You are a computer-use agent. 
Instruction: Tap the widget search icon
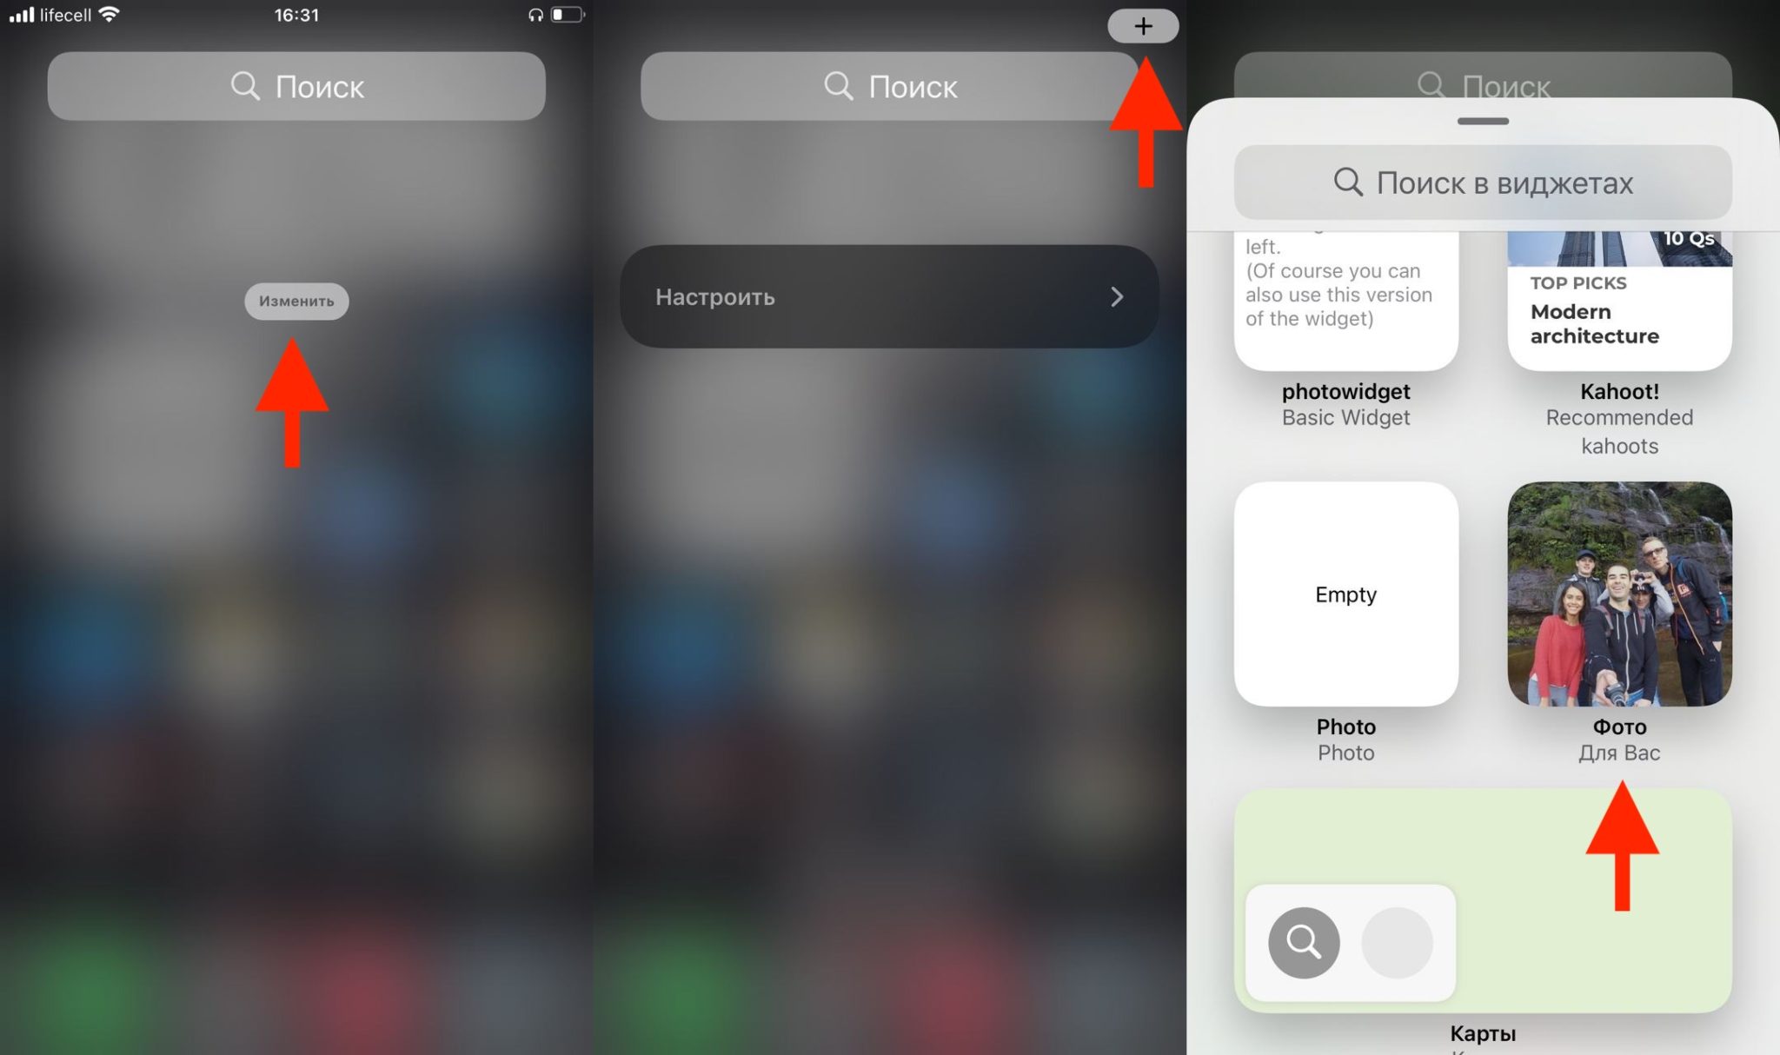pos(1351,182)
